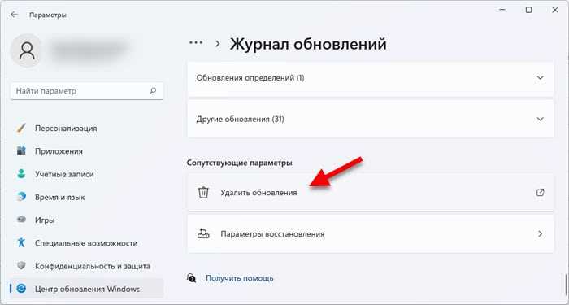Click the help icon beside Получить помощь

pos(192,278)
